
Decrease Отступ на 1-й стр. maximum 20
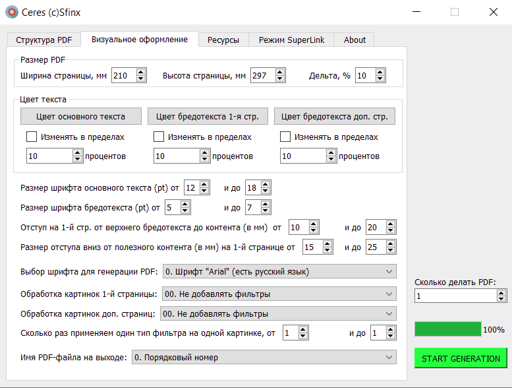point(391,230)
